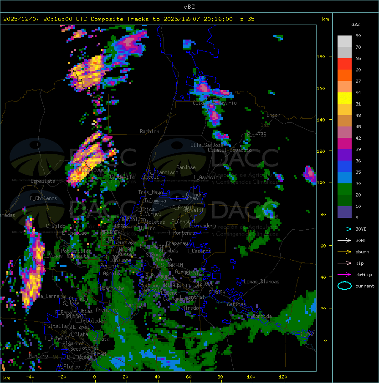Click the 'C_Chilenos' map label
The width and height of the screenshot is (379, 383).
(x=43, y=198)
